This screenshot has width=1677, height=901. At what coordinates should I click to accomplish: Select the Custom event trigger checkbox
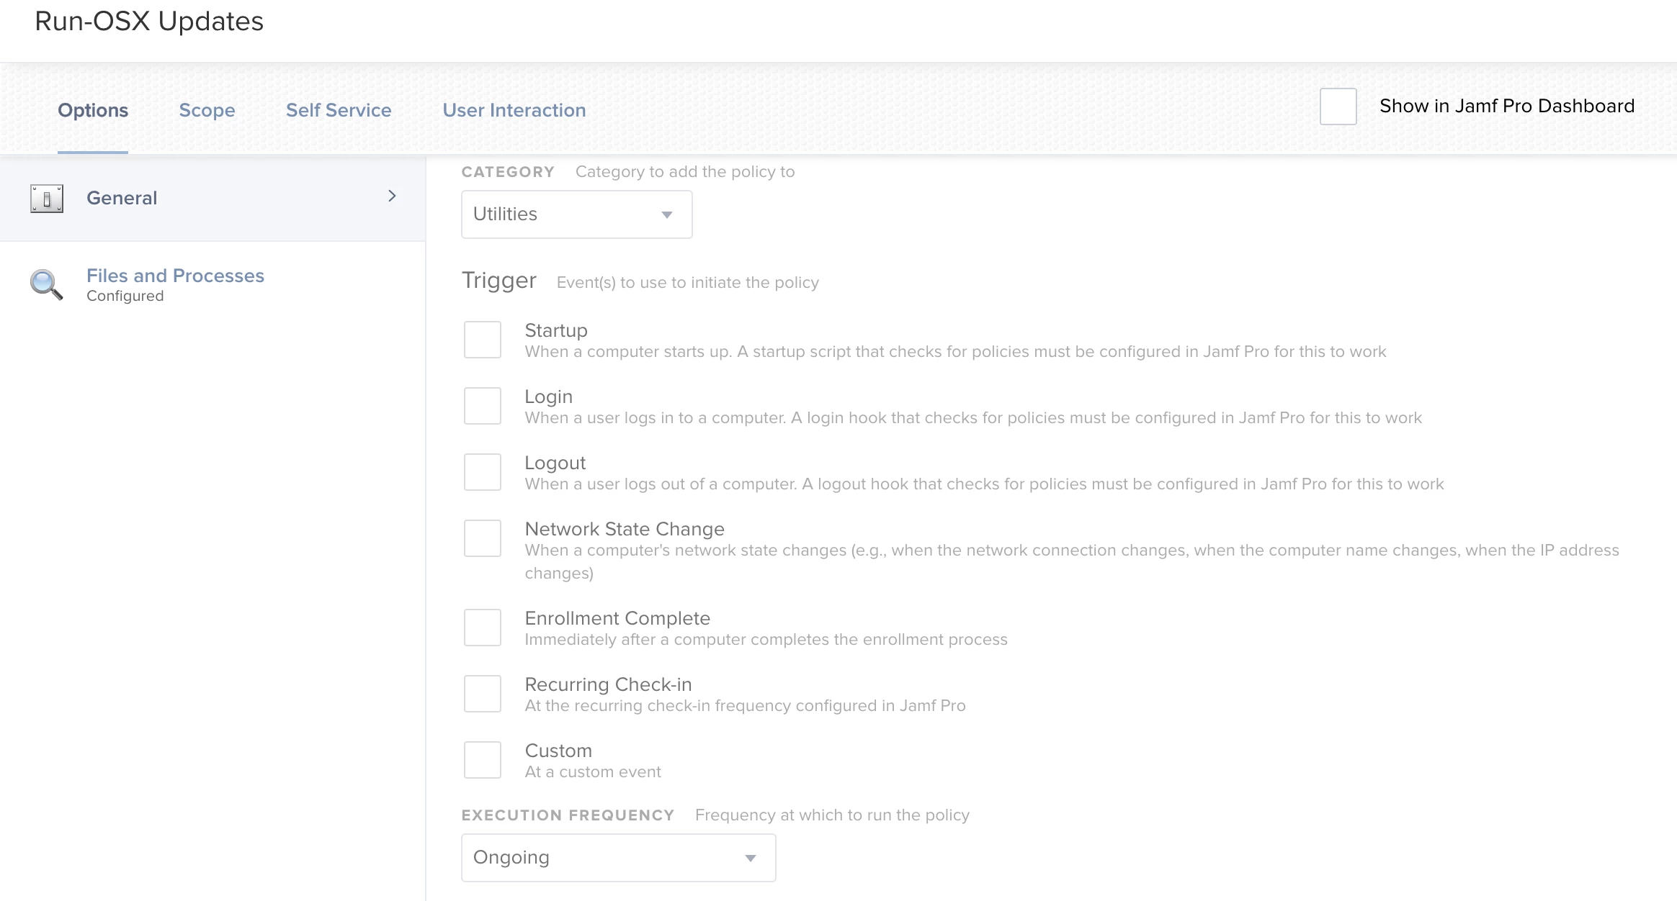pyautogui.click(x=483, y=760)
